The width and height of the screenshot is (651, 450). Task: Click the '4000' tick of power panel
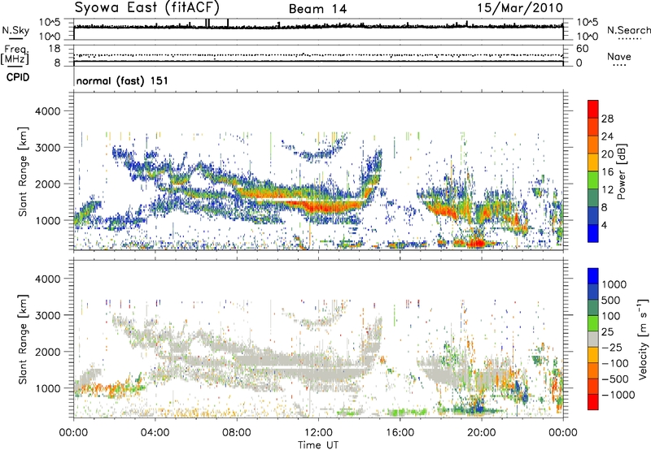pos(47,111)
